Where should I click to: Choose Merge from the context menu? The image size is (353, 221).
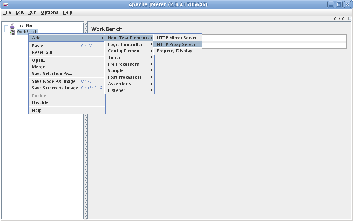click(x=67, y=67)
